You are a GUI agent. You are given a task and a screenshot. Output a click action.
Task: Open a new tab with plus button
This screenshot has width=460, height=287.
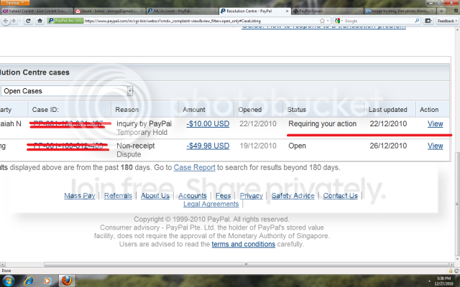pyautogui.click(x=441, y=11)
